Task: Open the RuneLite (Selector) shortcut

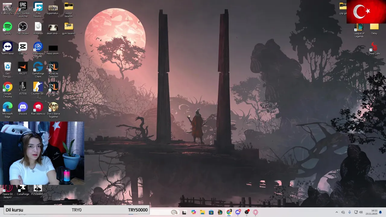Action: (x=53, y=70)
